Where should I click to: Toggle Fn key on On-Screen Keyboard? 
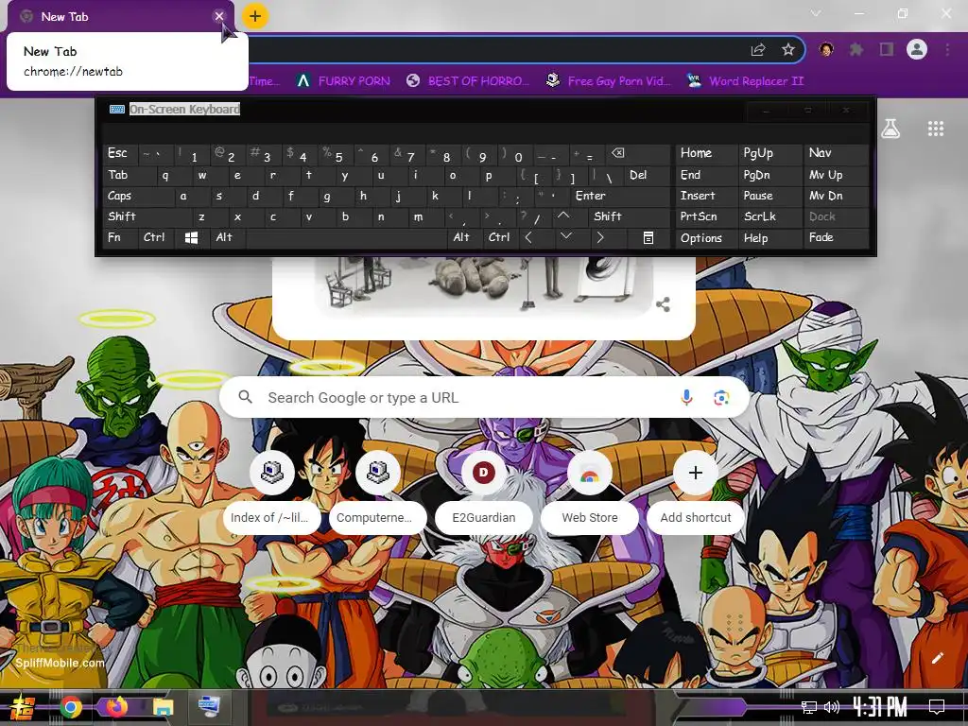[x=120, y=237]
